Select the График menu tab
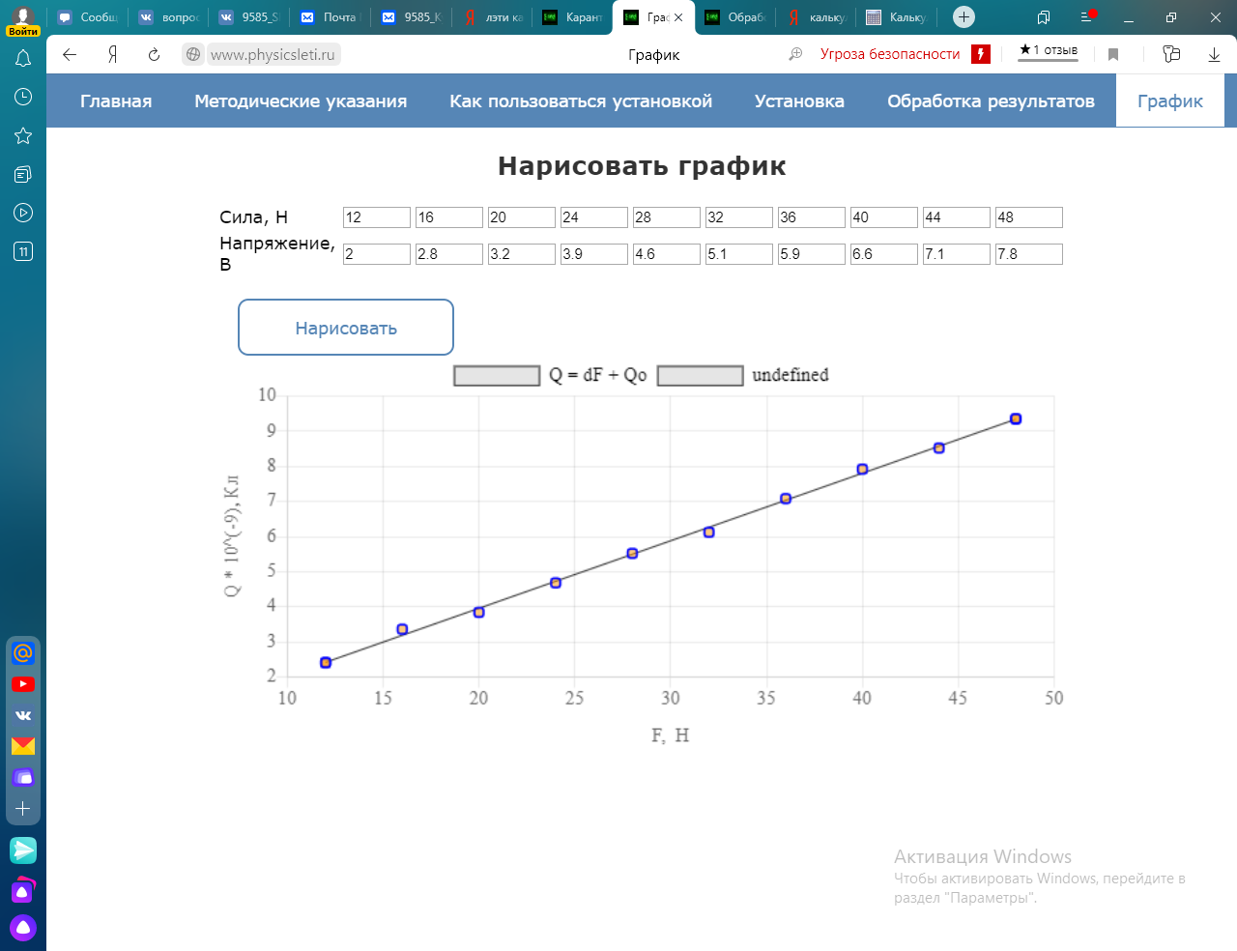Viewport: 1237px width, 951px height. (1170, 101)
